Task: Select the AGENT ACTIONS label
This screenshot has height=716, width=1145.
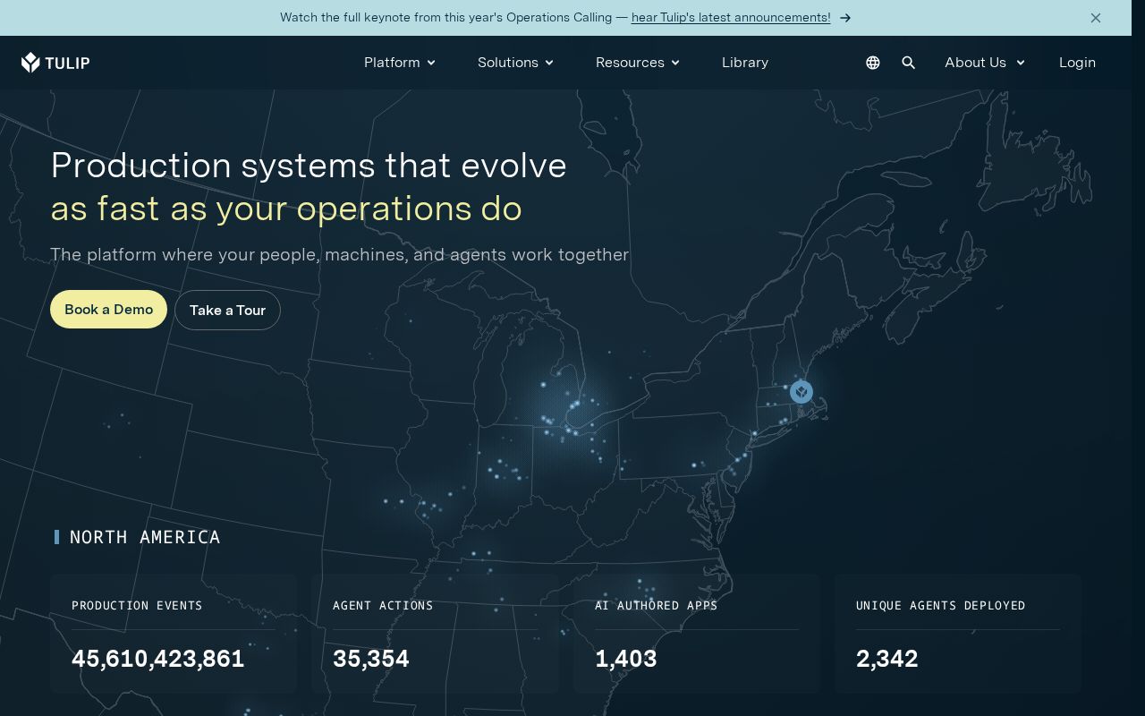Action: [383, 606]
